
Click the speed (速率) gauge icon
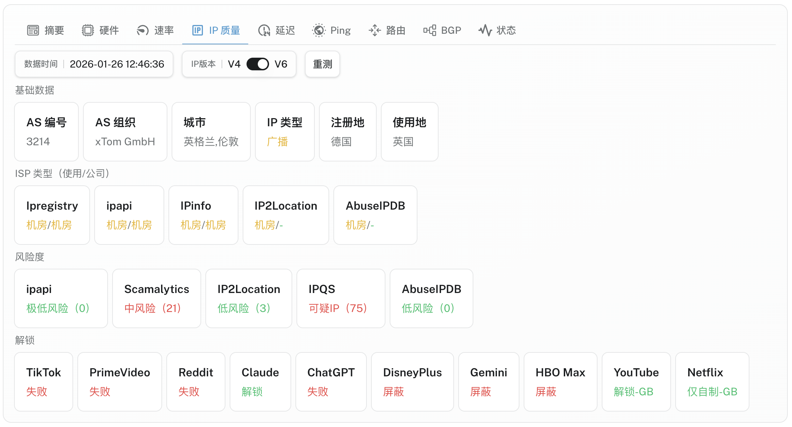(x=142, y=31)
